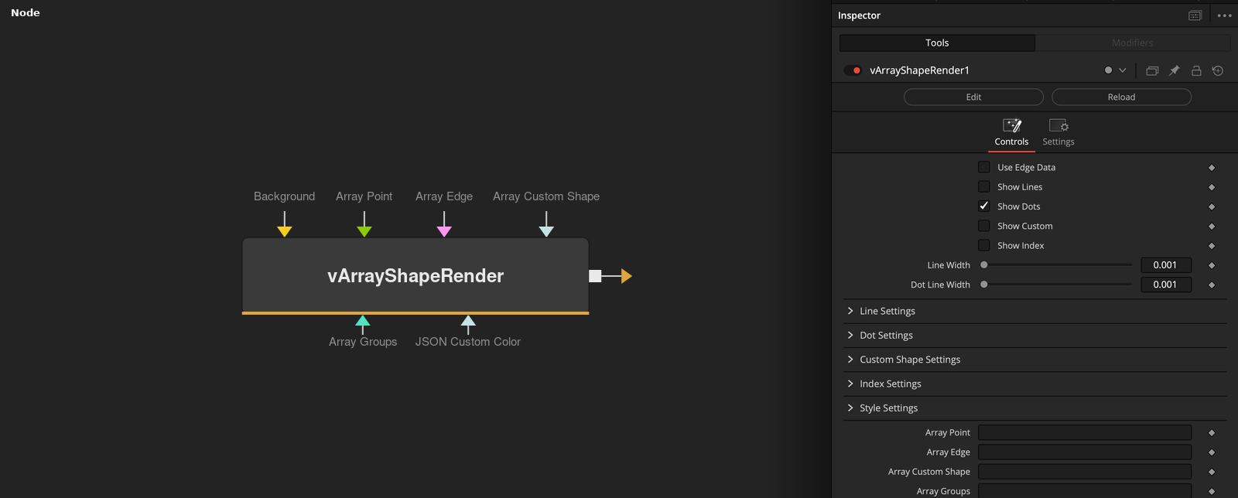Click the Dot Line Width value field
Viewport: 1238px width, 498px height.
pos(1166,285)
